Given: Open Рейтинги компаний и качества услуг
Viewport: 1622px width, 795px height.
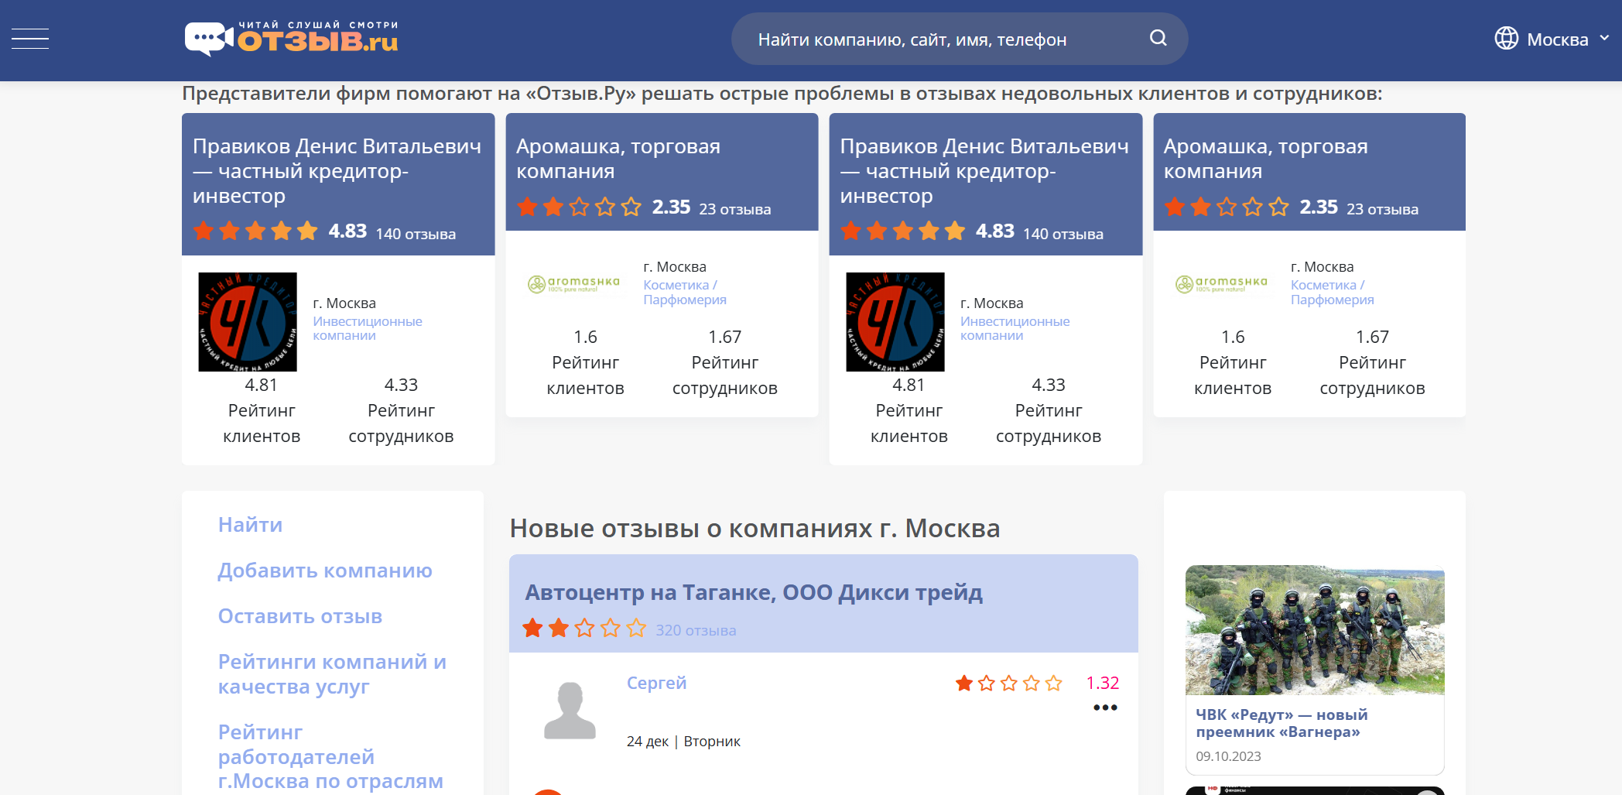Looking at the screenshot, I should coord(332,674).
